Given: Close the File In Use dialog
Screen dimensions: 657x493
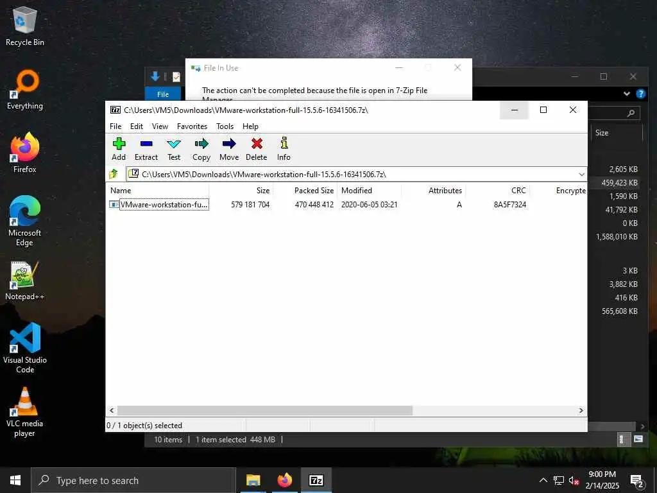Looking at the screenshot, I should 457,67.
